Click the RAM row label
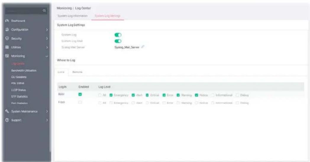Viewport: 310px width, 162px height. [61, 94]
